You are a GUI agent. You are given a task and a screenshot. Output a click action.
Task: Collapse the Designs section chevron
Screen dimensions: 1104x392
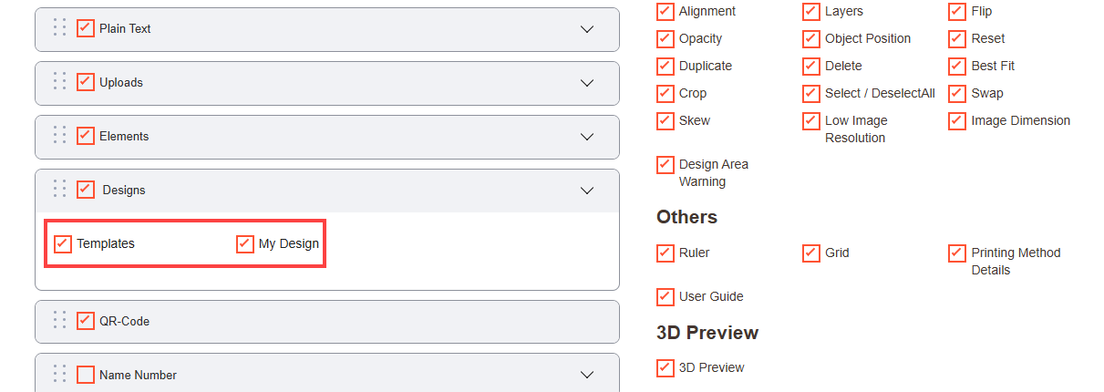[x=587, y=191]
